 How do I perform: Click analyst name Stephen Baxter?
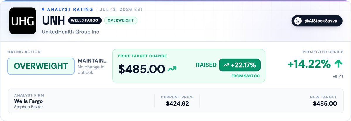(x=28, y=107)
